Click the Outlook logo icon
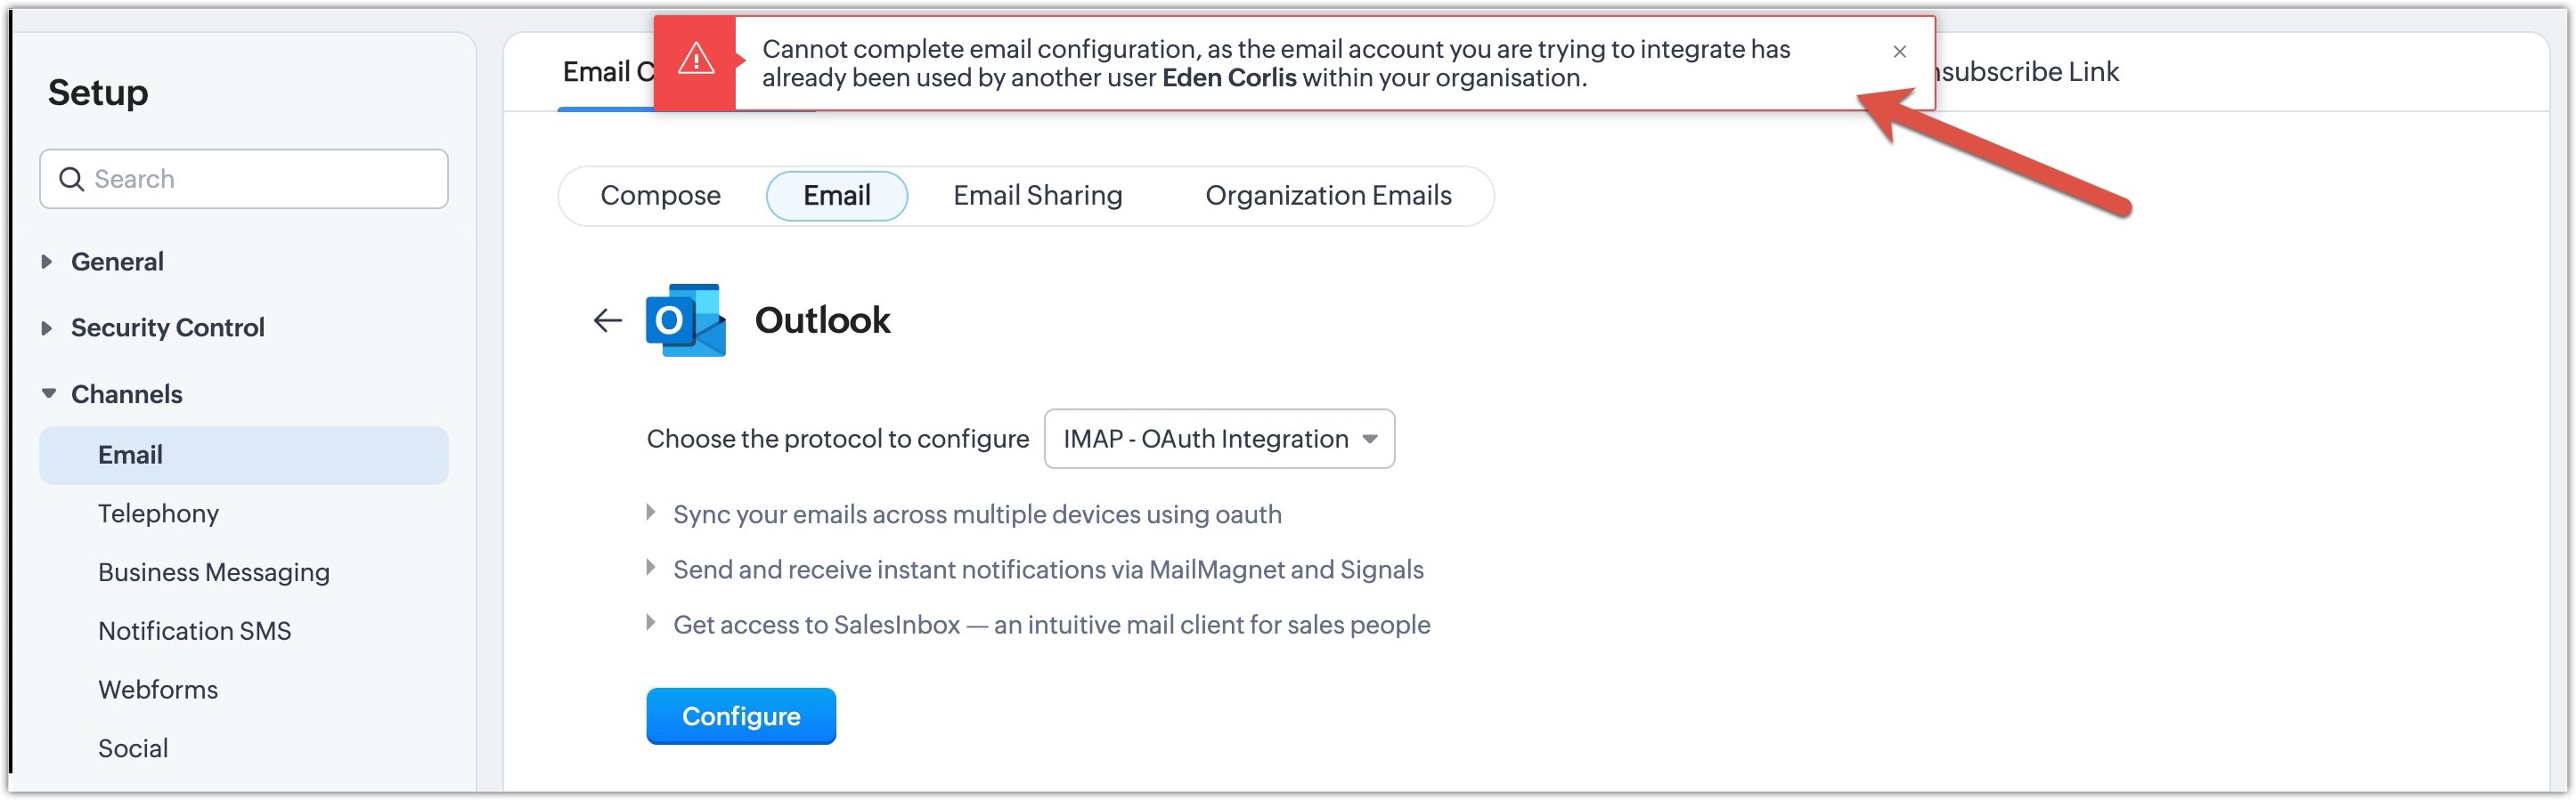 pyautogui.click(x=686, y=319)
